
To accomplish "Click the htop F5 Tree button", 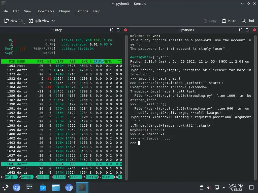I will 74,177.
